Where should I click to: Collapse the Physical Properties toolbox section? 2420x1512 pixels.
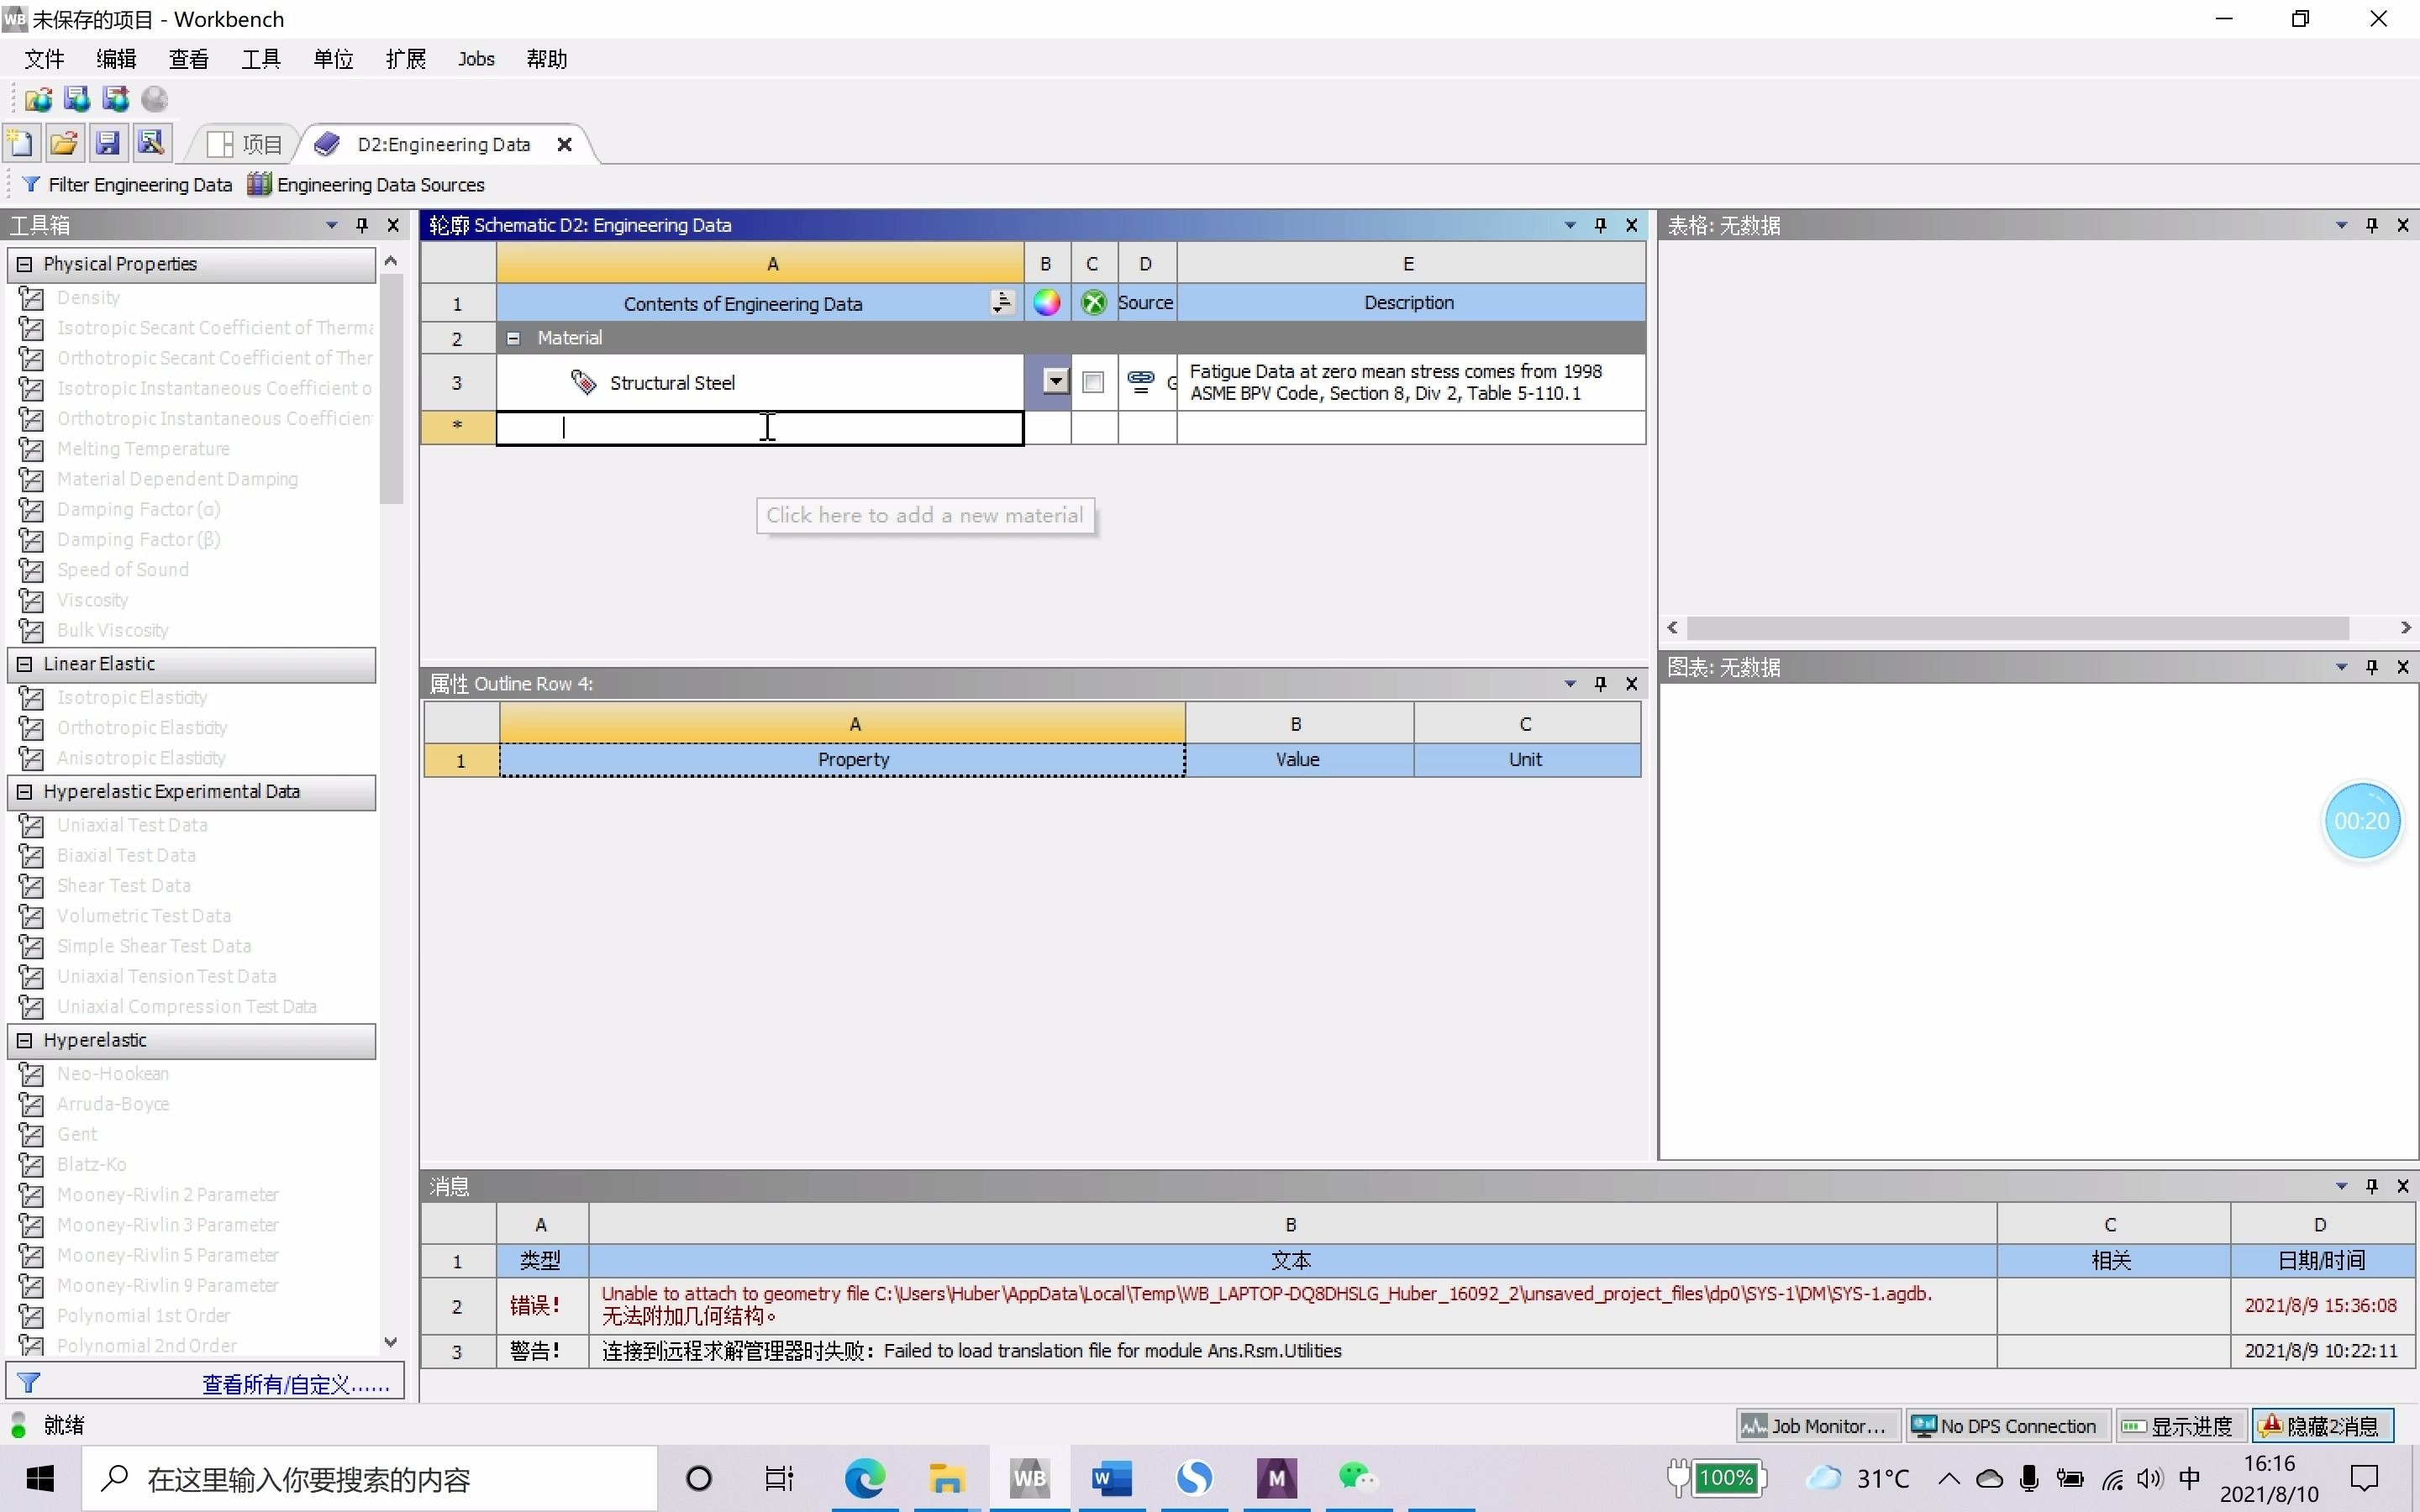tap(25, 264)
